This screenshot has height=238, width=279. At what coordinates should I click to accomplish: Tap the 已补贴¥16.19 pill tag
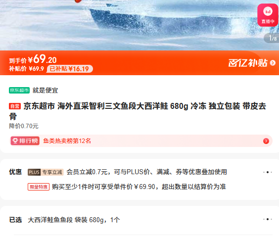[70, 69]
